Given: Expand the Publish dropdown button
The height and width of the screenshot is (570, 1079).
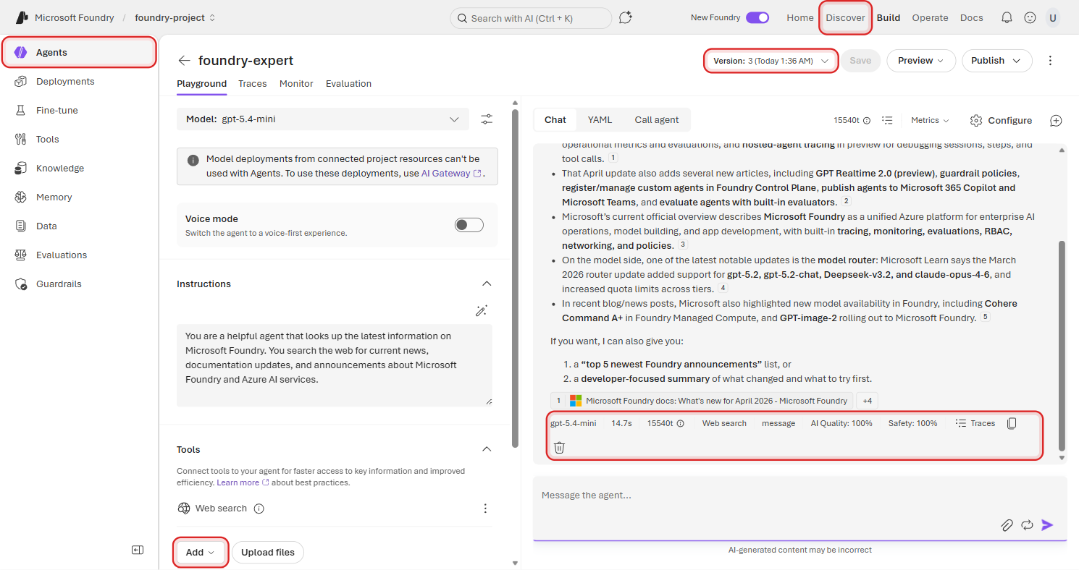Looking at the screenshot, I should [997, 61].
